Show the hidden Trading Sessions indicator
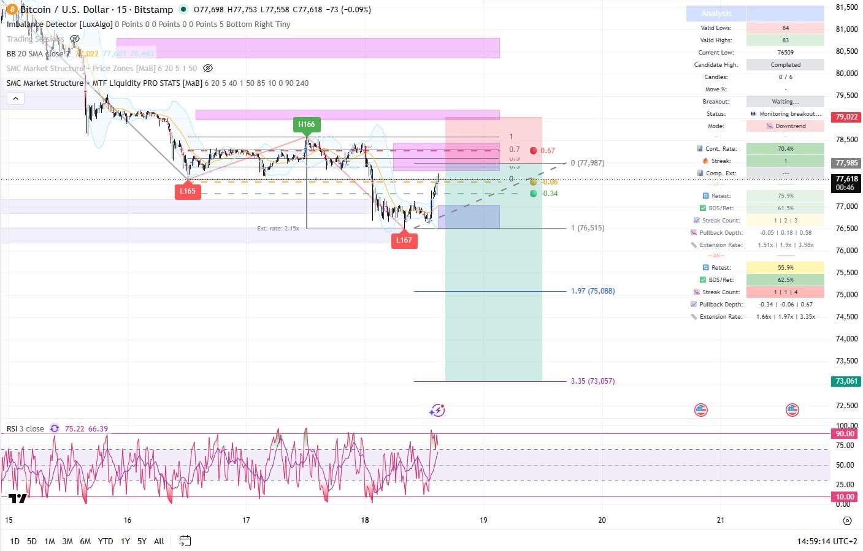The image size is (863, 551). [75, 39]
